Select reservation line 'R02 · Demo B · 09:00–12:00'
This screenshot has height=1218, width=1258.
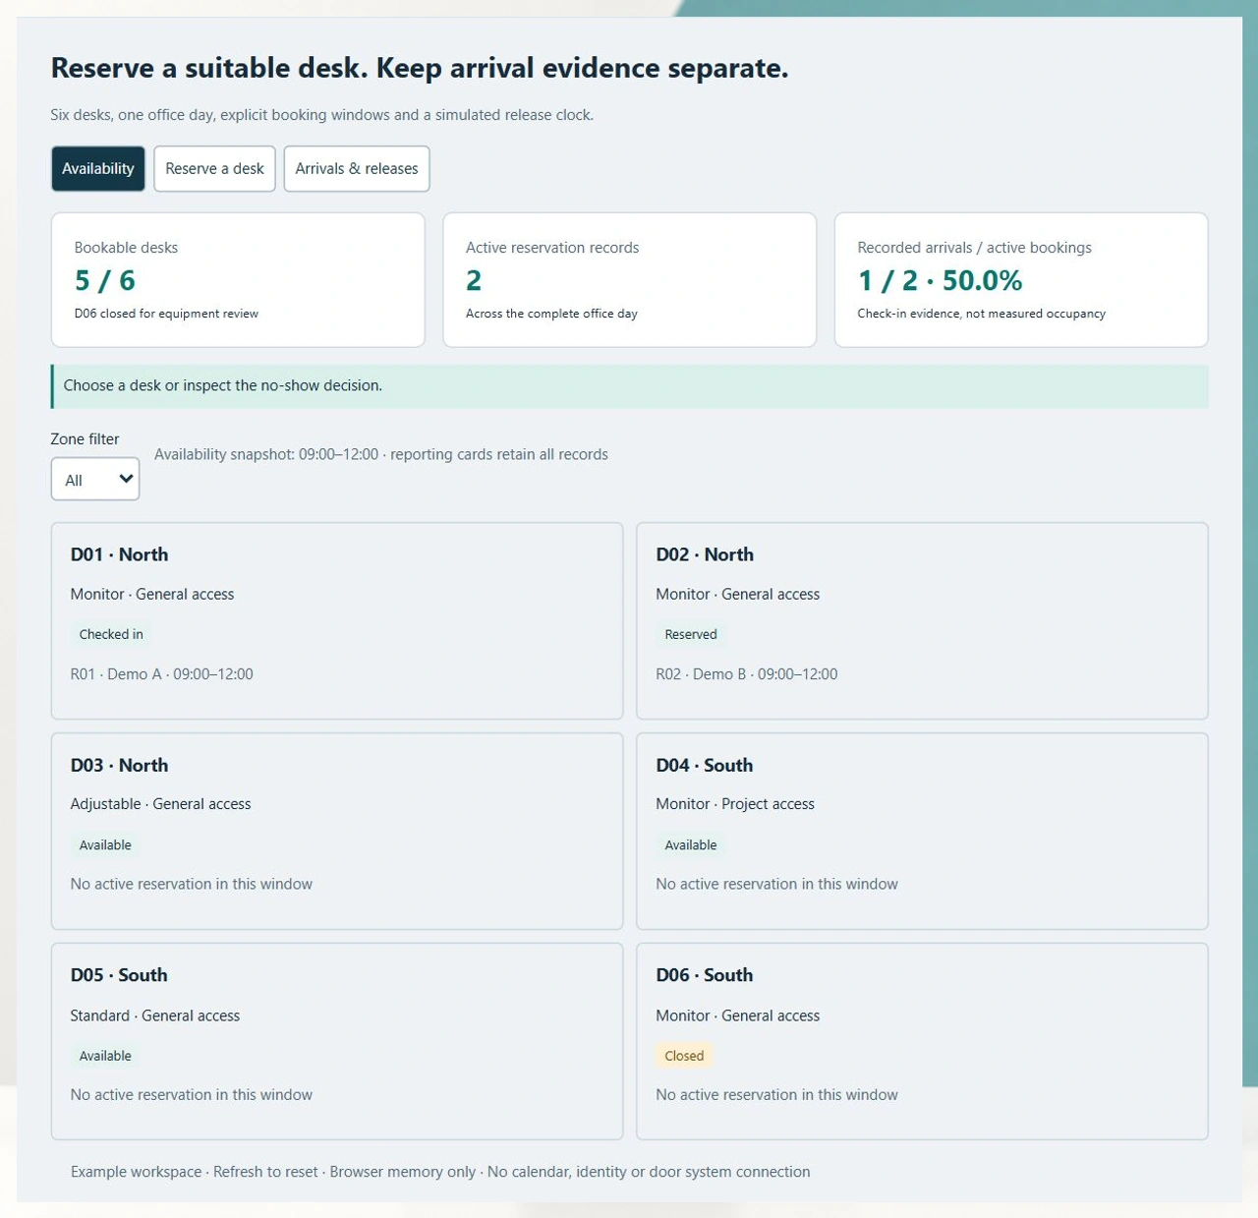(x=747, y=674)
